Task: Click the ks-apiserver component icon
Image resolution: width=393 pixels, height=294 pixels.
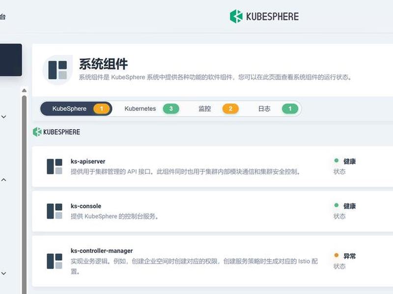Action: (x=55, y=167)
